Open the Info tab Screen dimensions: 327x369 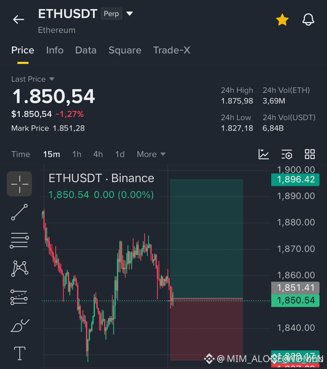(55, 50)
